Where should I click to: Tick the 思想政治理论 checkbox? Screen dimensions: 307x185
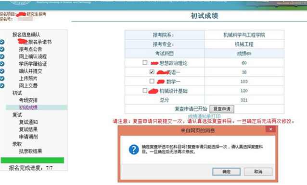tap(145, 63)
